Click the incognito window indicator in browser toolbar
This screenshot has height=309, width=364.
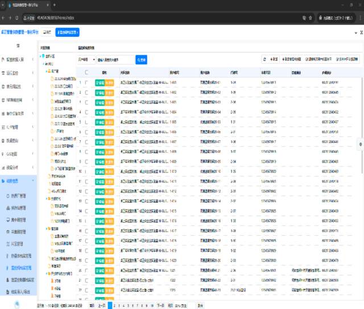tap(336, 18)
